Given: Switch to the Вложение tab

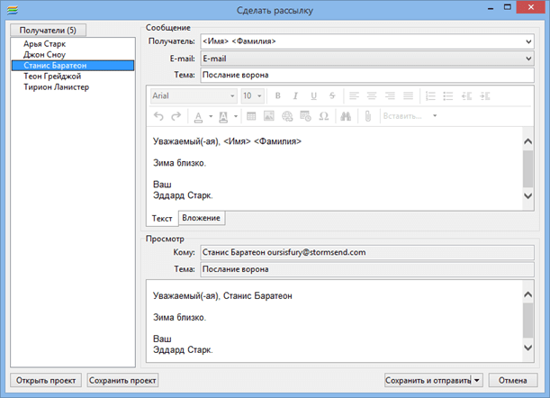Looking at the screenshot, I should (202, 218).
